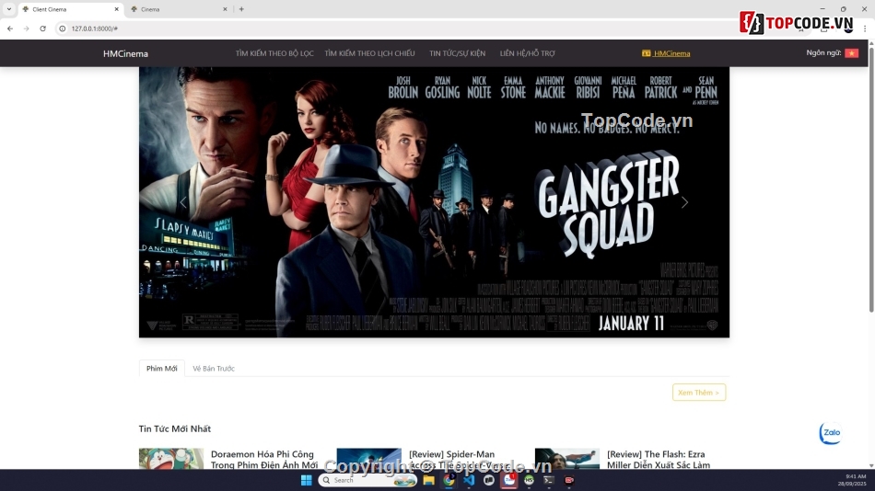The width and height of the screenshot is (875, 491).
Task: Click the Vietnamese flag language icon
Action: (x=851, y=53)
